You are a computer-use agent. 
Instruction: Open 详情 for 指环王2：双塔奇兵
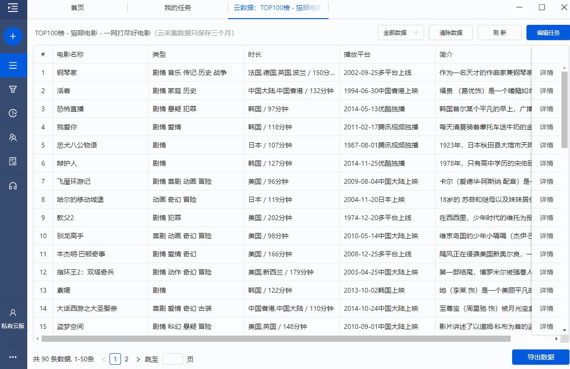(x=547, y=272)
